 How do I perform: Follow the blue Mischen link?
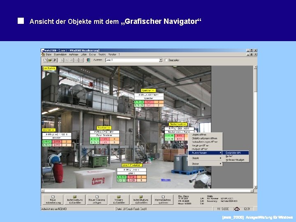coord(166,180)
